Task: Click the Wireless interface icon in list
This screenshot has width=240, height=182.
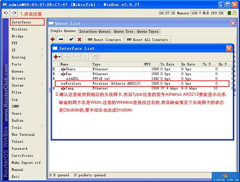Action: click(x=63, y=84)
